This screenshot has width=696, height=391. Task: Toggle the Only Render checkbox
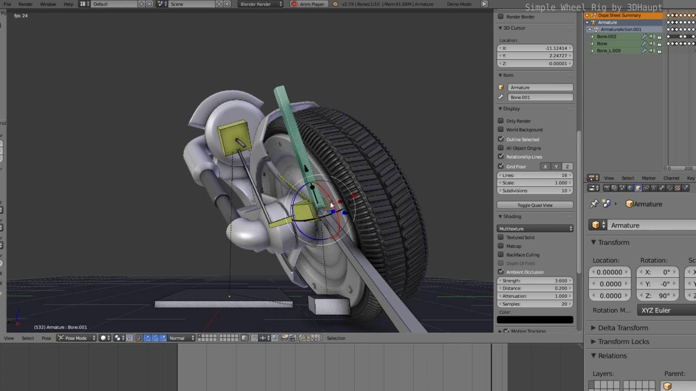tap(501, 121)
